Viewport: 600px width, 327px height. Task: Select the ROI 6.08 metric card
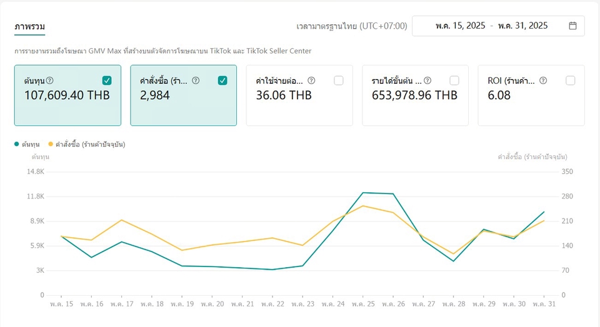coord(531,95)
